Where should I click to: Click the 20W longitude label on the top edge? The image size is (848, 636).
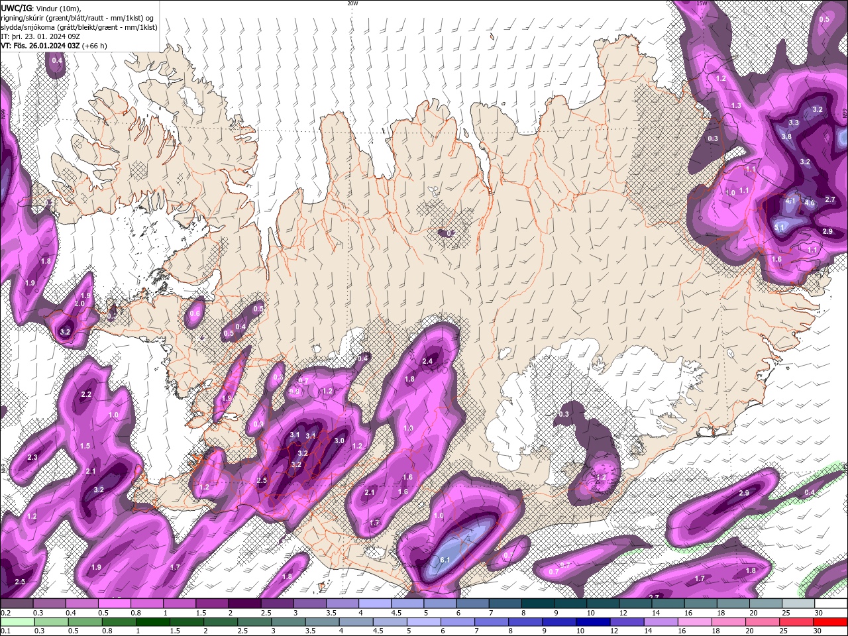[x=352, y=3]
